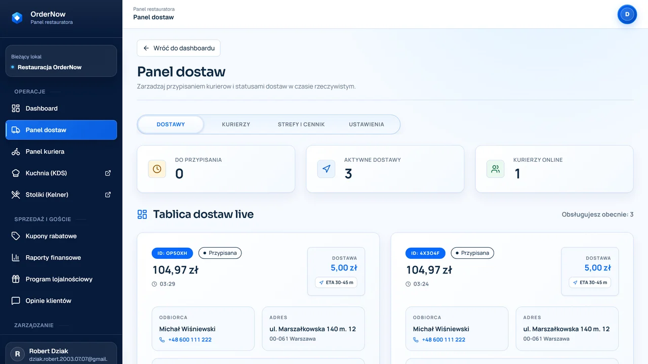Open Program lojalnościowy in the sidebar
Screen dimensions: 648x364
coord(61,279)
